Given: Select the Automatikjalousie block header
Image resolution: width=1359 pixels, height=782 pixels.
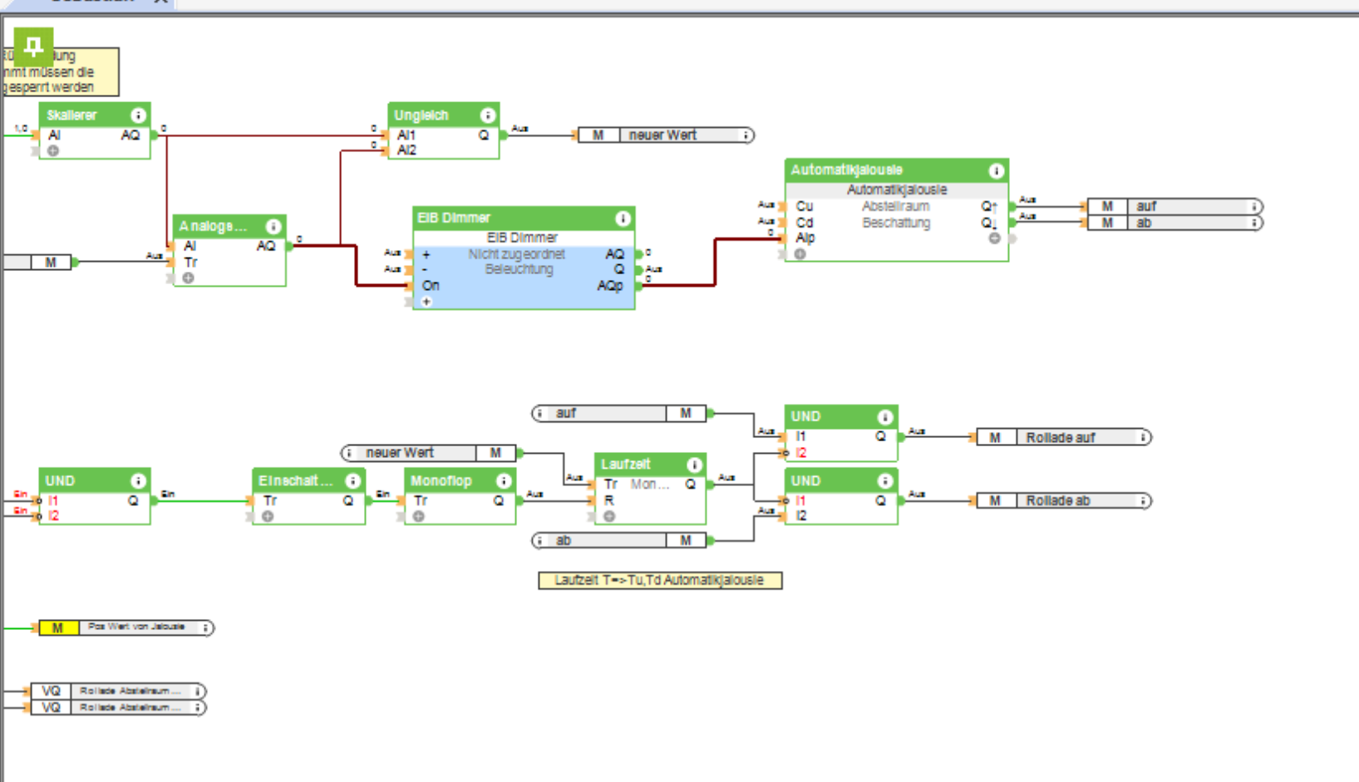Looking at the screenshot, I should pyautogui.click(x=897, y=170).
